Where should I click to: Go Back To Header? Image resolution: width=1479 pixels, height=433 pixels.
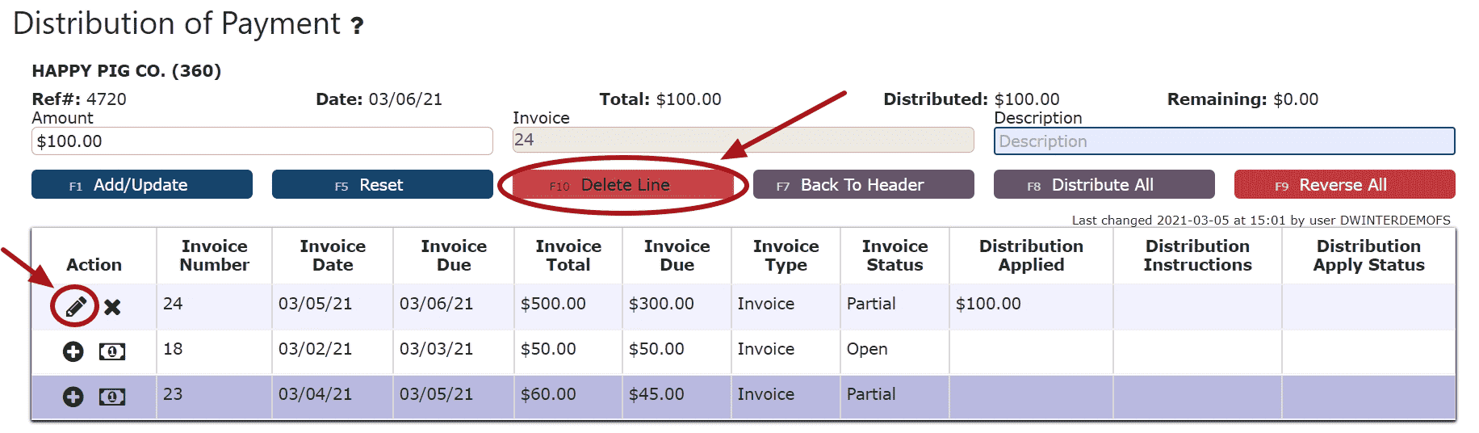click(863, 185)
